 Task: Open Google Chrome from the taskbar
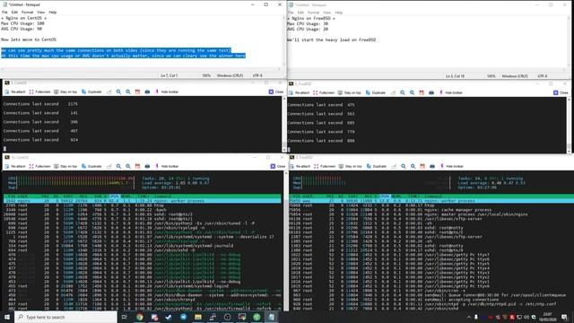[140, 317]
